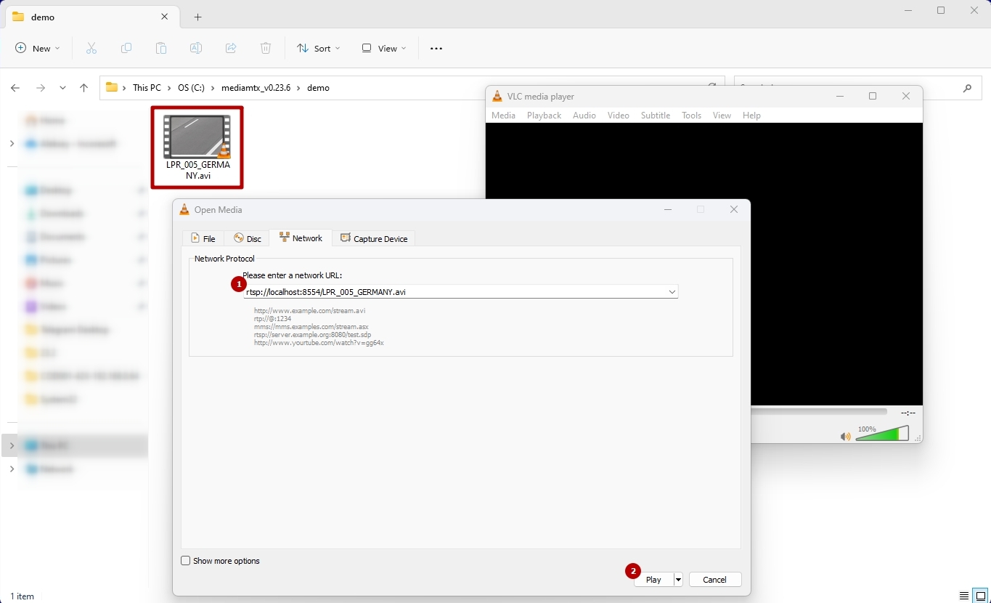Click the VLC cone icon in player title bar

tap(497, 96)
